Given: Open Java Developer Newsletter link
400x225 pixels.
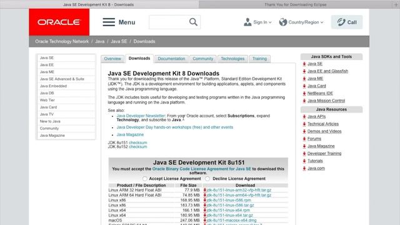Looking at the screenshot, I should click(141, 116).
